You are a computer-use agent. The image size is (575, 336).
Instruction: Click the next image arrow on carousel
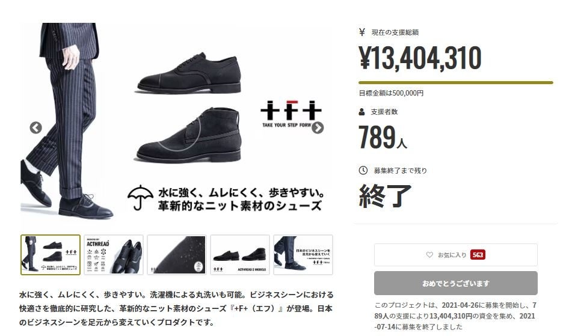click(x=318, y=127)
